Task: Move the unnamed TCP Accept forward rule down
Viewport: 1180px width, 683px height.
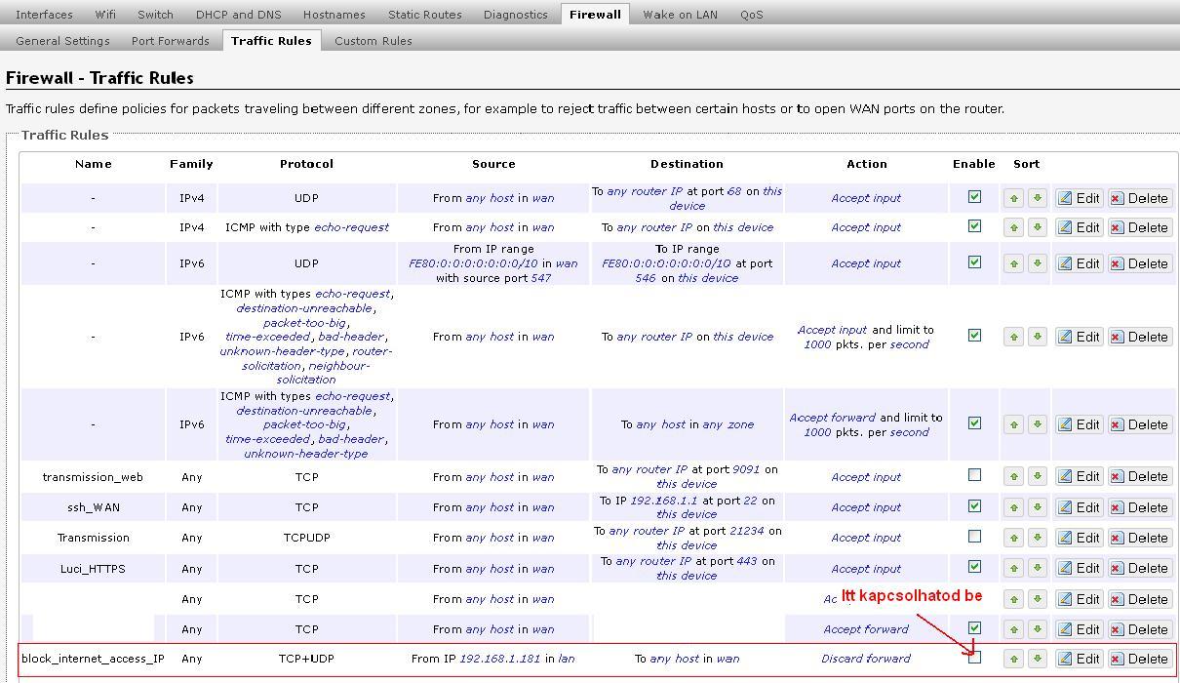Action: point(1038,629)
